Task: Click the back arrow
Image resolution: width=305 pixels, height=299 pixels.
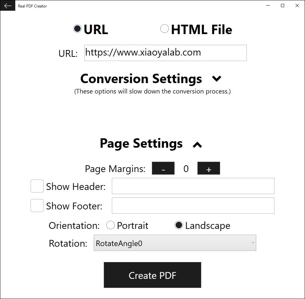Action: tap(7, 6)
